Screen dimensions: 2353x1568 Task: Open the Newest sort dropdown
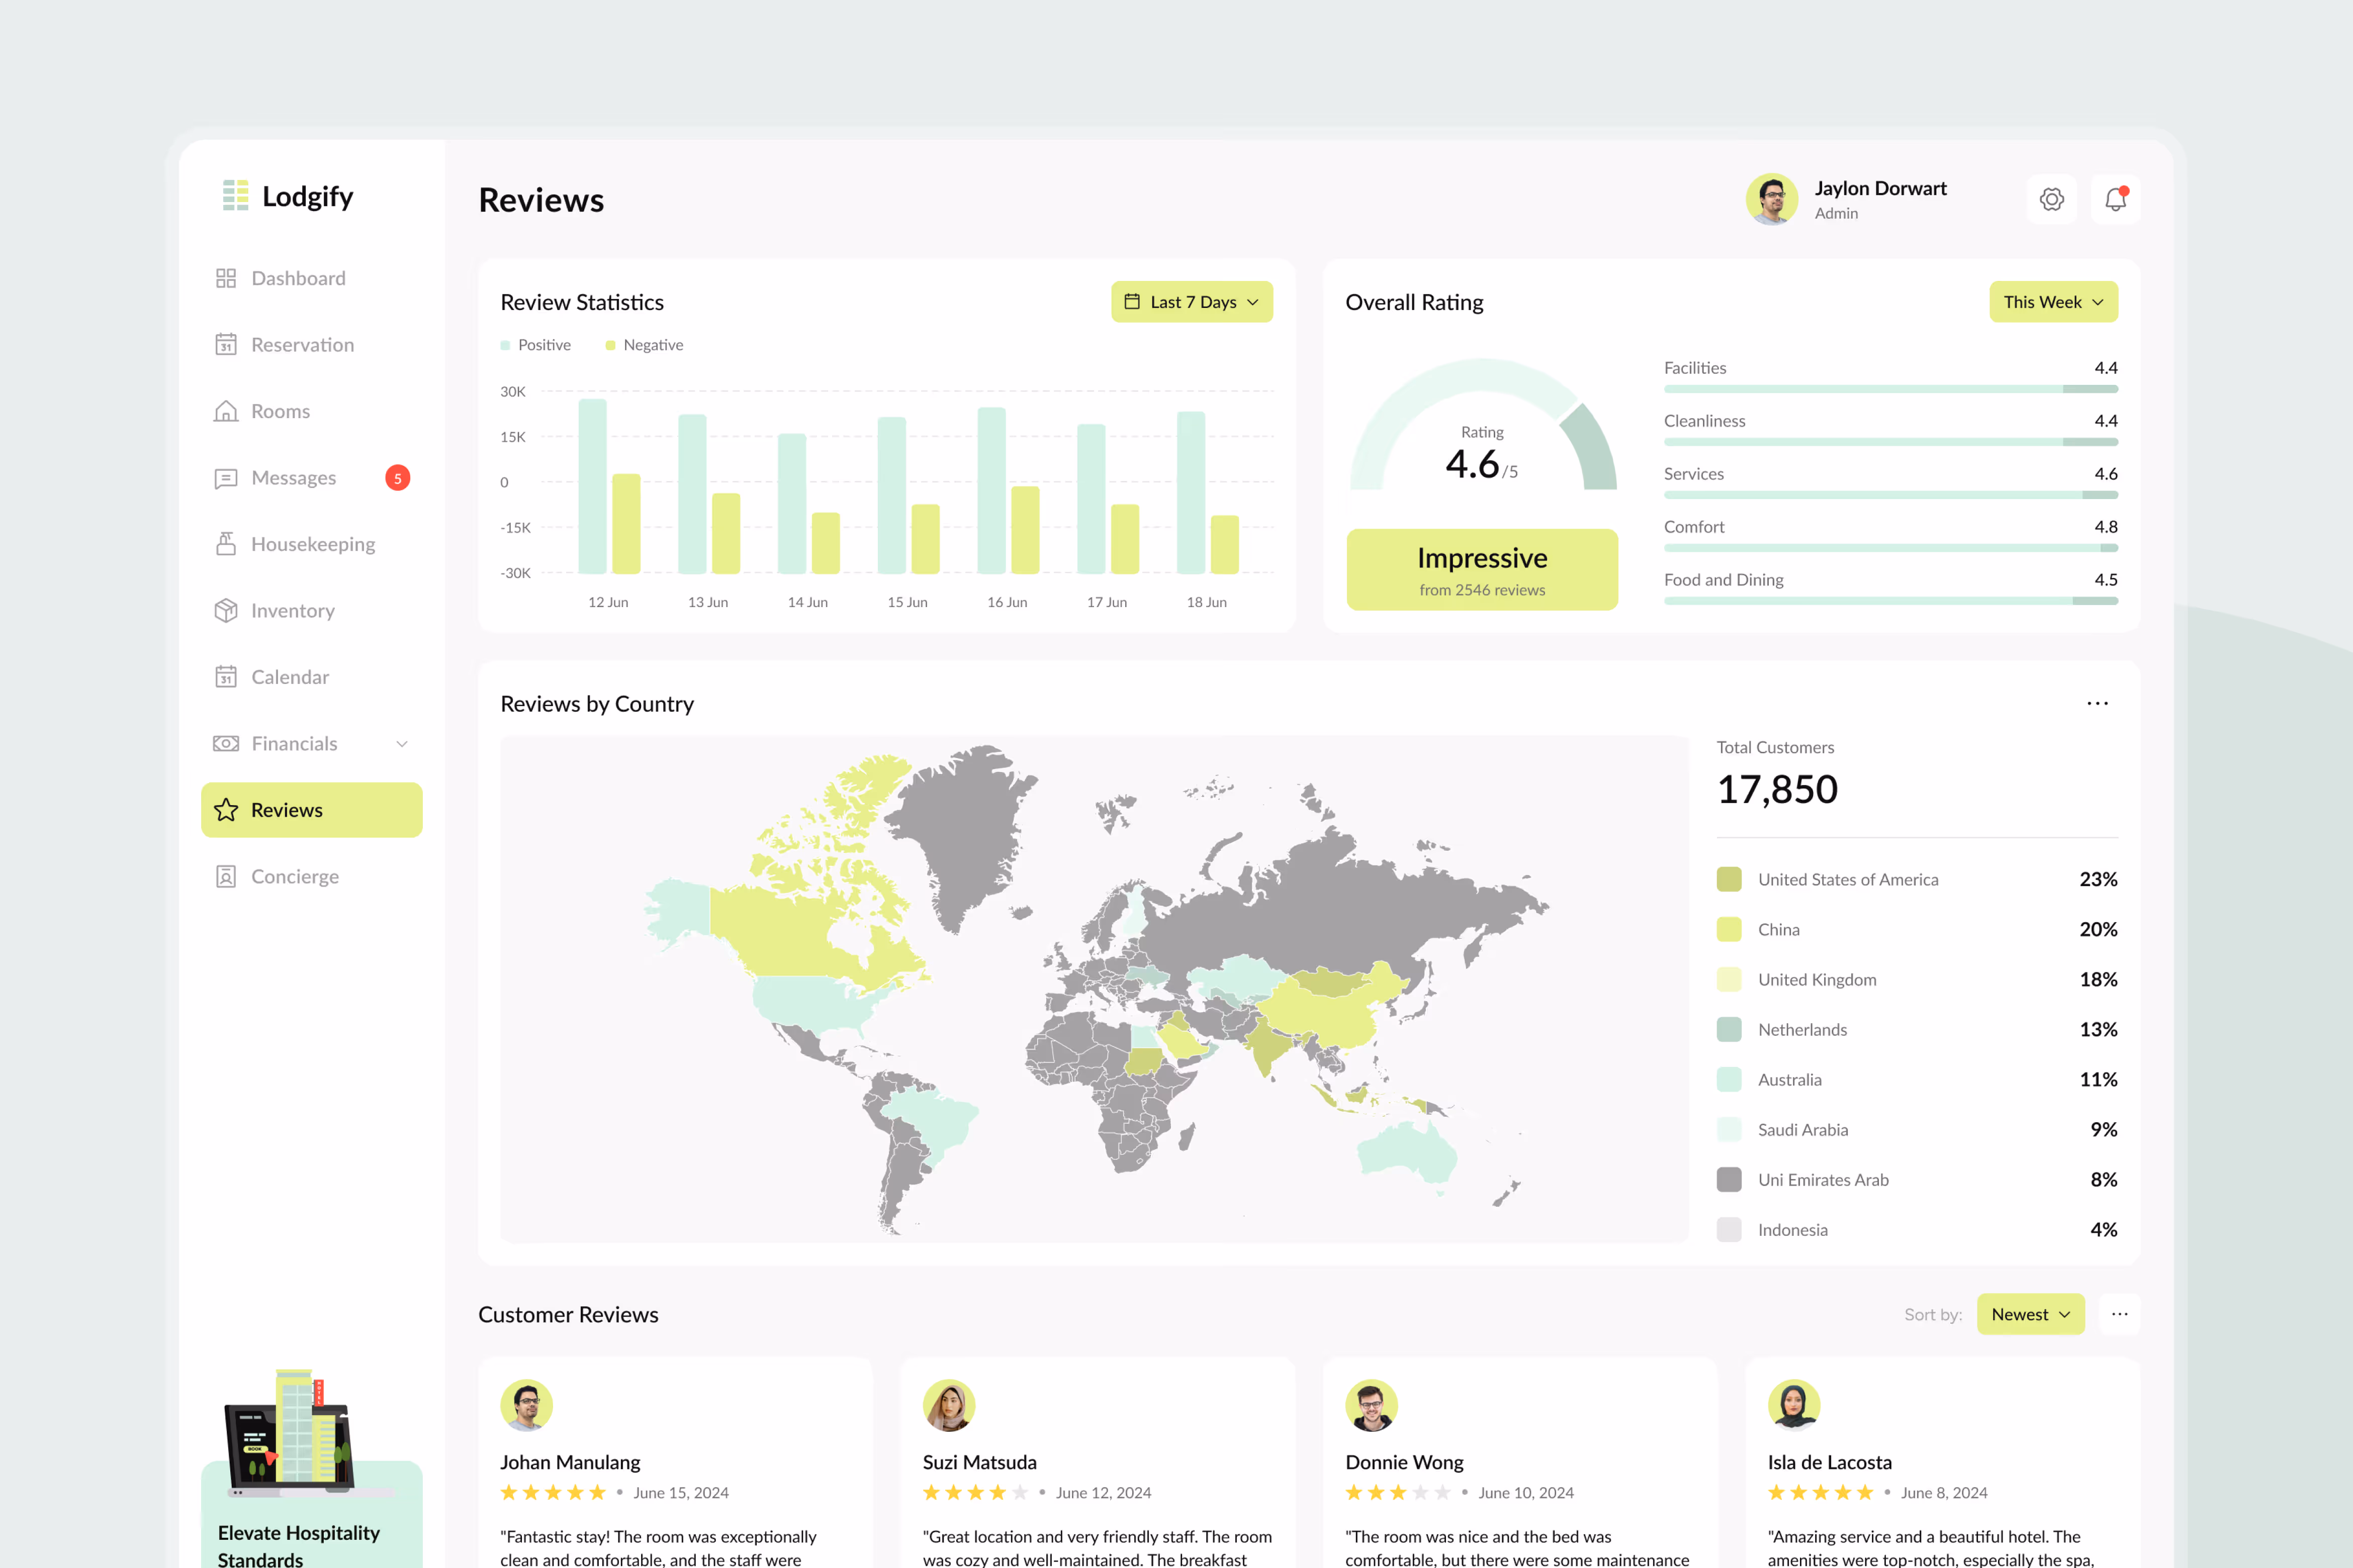pyautogui.click(x=2030, y=1314)
